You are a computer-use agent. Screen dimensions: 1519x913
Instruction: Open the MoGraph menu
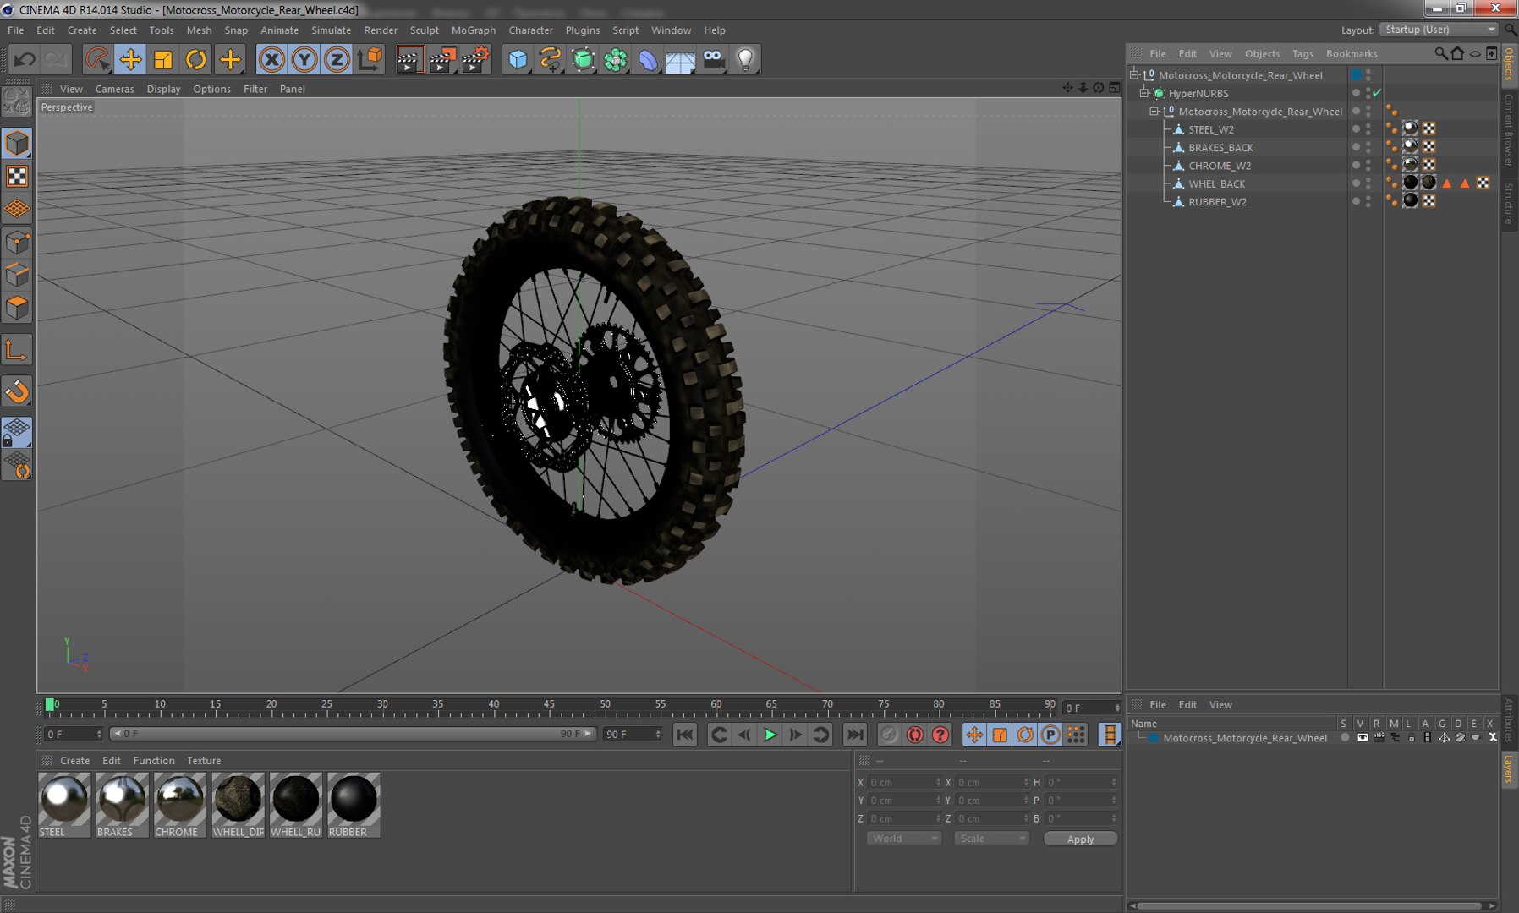[474, 30]
